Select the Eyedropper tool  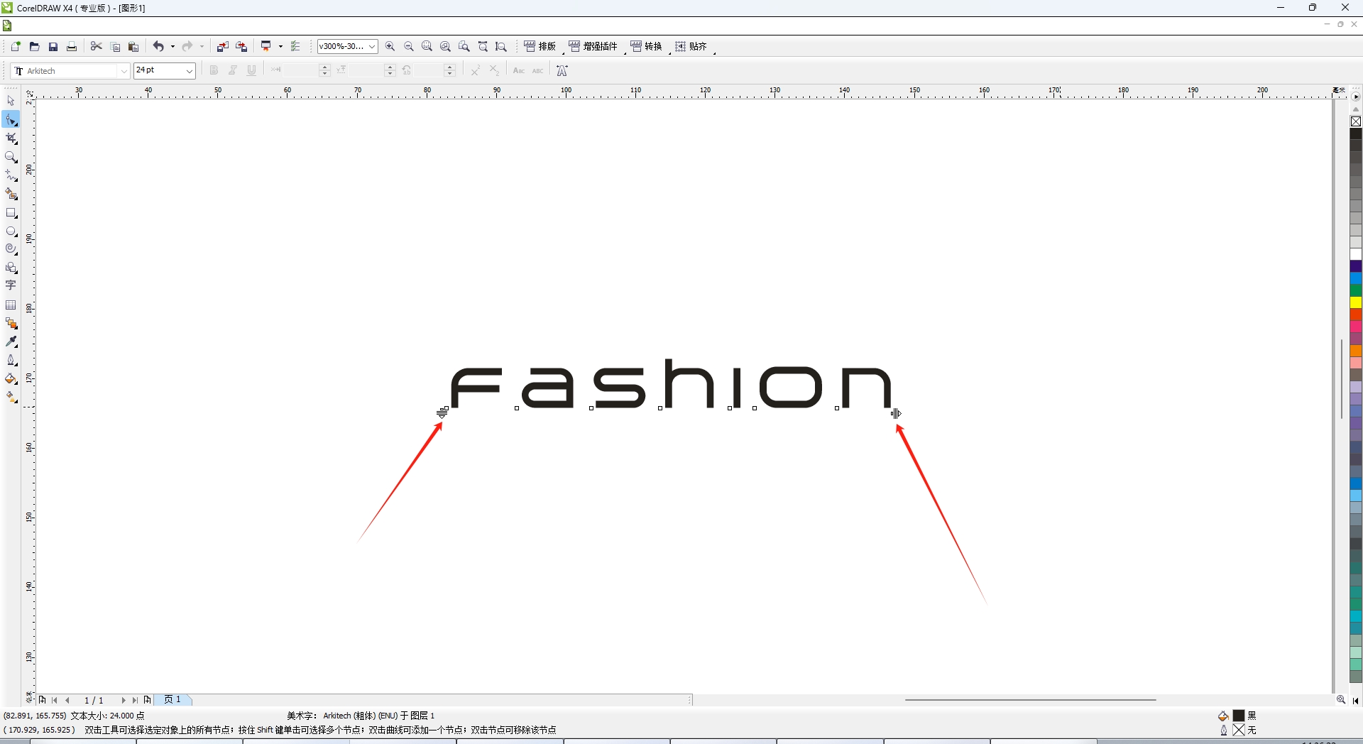[x=11, y=342]
